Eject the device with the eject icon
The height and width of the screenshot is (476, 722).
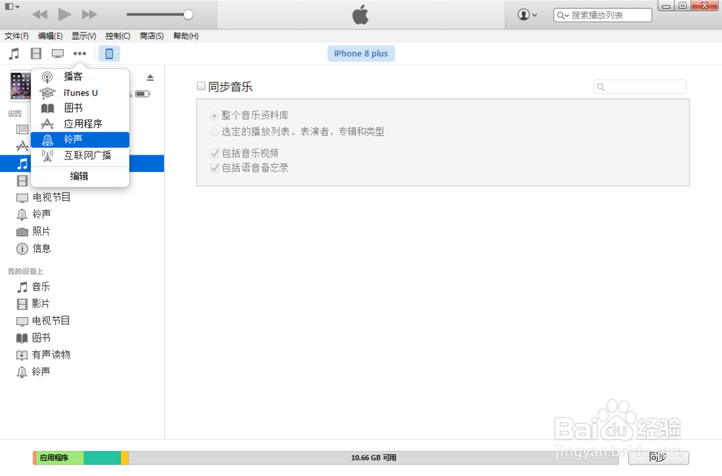coord(150,77)
